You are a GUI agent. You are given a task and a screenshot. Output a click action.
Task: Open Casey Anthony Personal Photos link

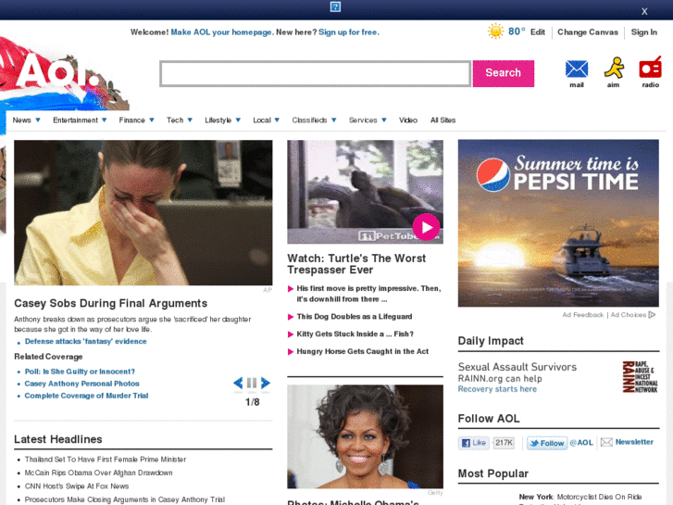[x=81, y=384]
